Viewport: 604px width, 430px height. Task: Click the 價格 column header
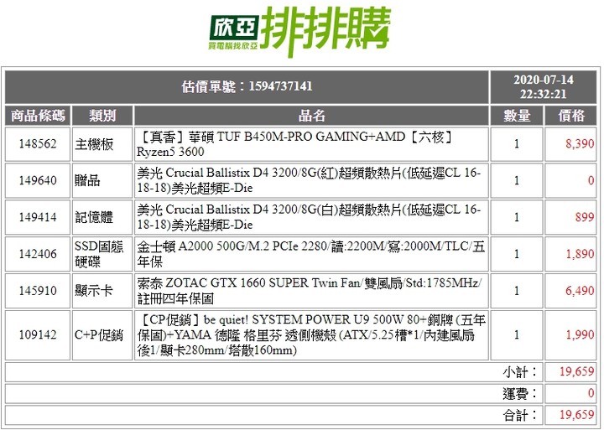[x=571, y=116]
